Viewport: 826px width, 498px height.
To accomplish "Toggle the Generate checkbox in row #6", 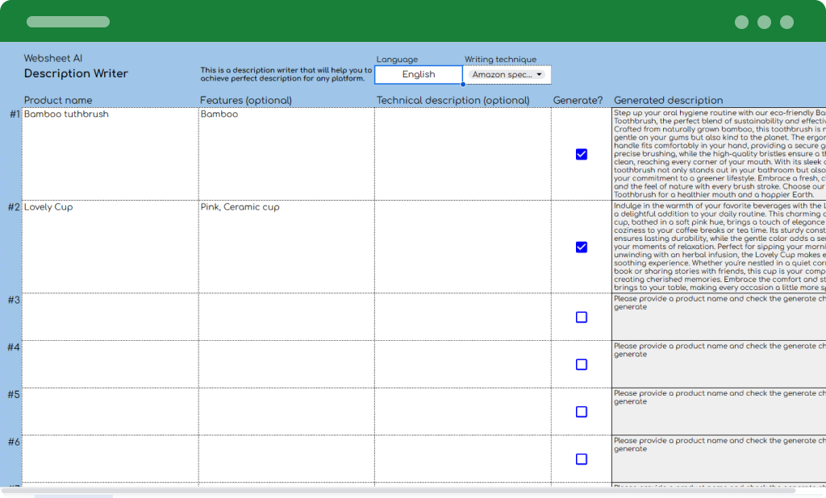I will (x=581, y=459).
